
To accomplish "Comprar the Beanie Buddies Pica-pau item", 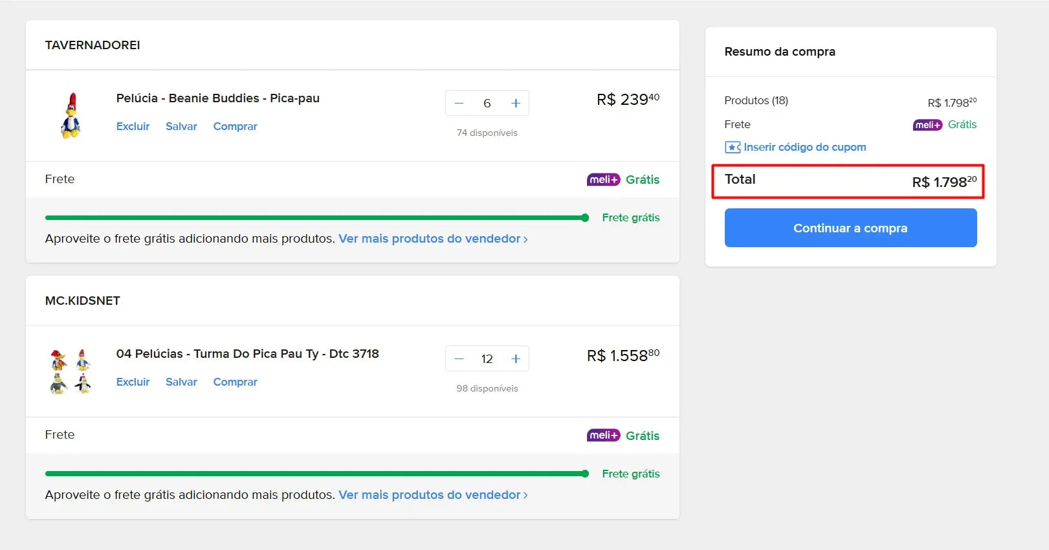I will [x=235, y=126].
